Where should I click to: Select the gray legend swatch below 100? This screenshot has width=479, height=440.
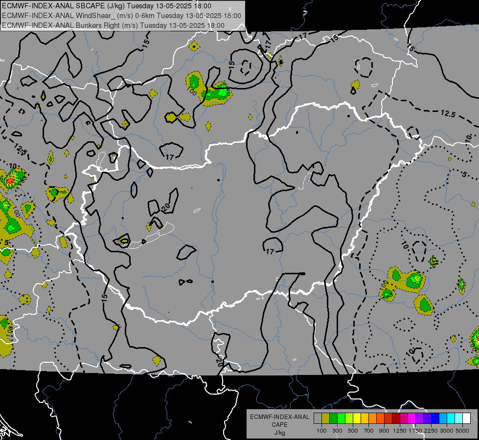318,418
